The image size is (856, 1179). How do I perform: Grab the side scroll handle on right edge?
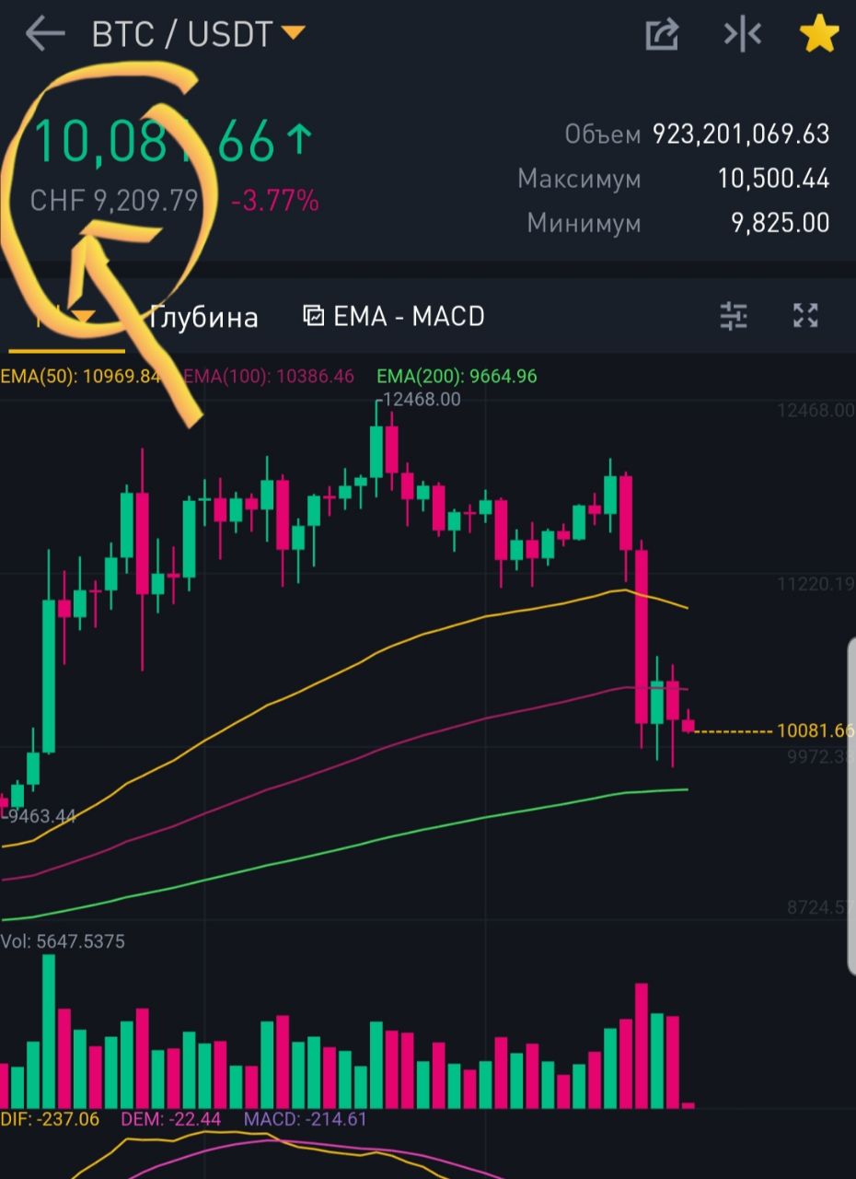tap(850, 807)
